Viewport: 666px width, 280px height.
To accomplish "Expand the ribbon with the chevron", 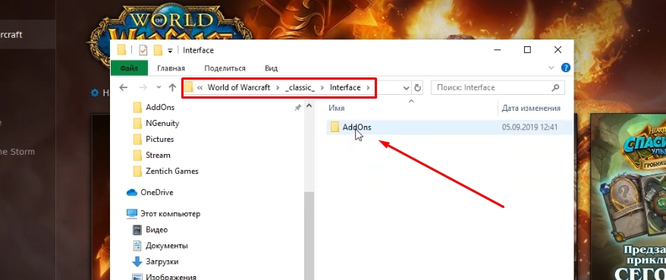I will [x=551, y=68].
